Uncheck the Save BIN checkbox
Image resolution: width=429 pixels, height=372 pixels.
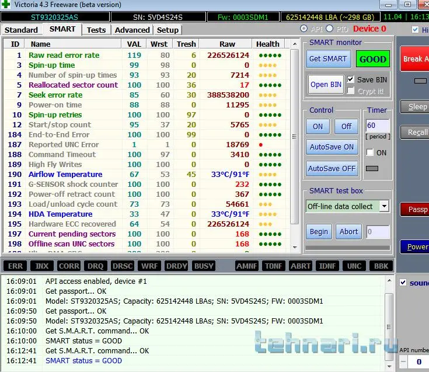pyautogui.click(x=351, y=79)
